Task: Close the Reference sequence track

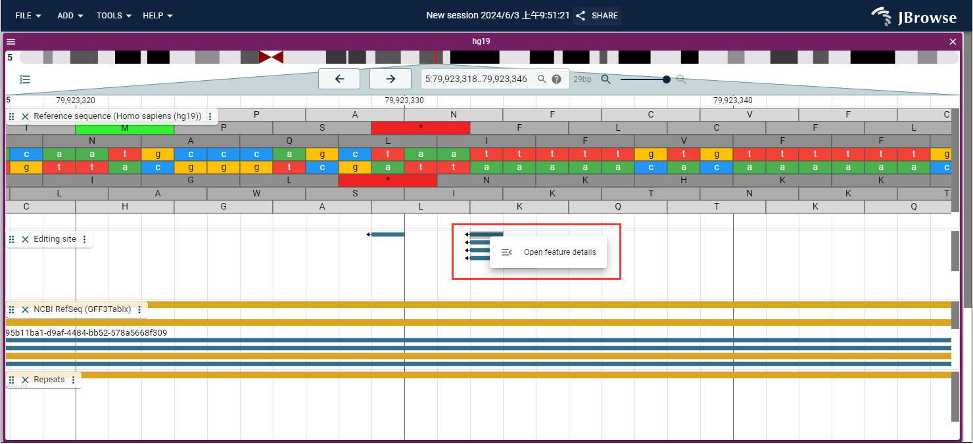Action: click(25, 116)
